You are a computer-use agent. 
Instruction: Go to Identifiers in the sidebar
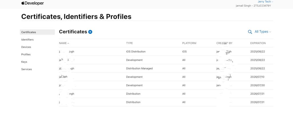coord(27,40)
